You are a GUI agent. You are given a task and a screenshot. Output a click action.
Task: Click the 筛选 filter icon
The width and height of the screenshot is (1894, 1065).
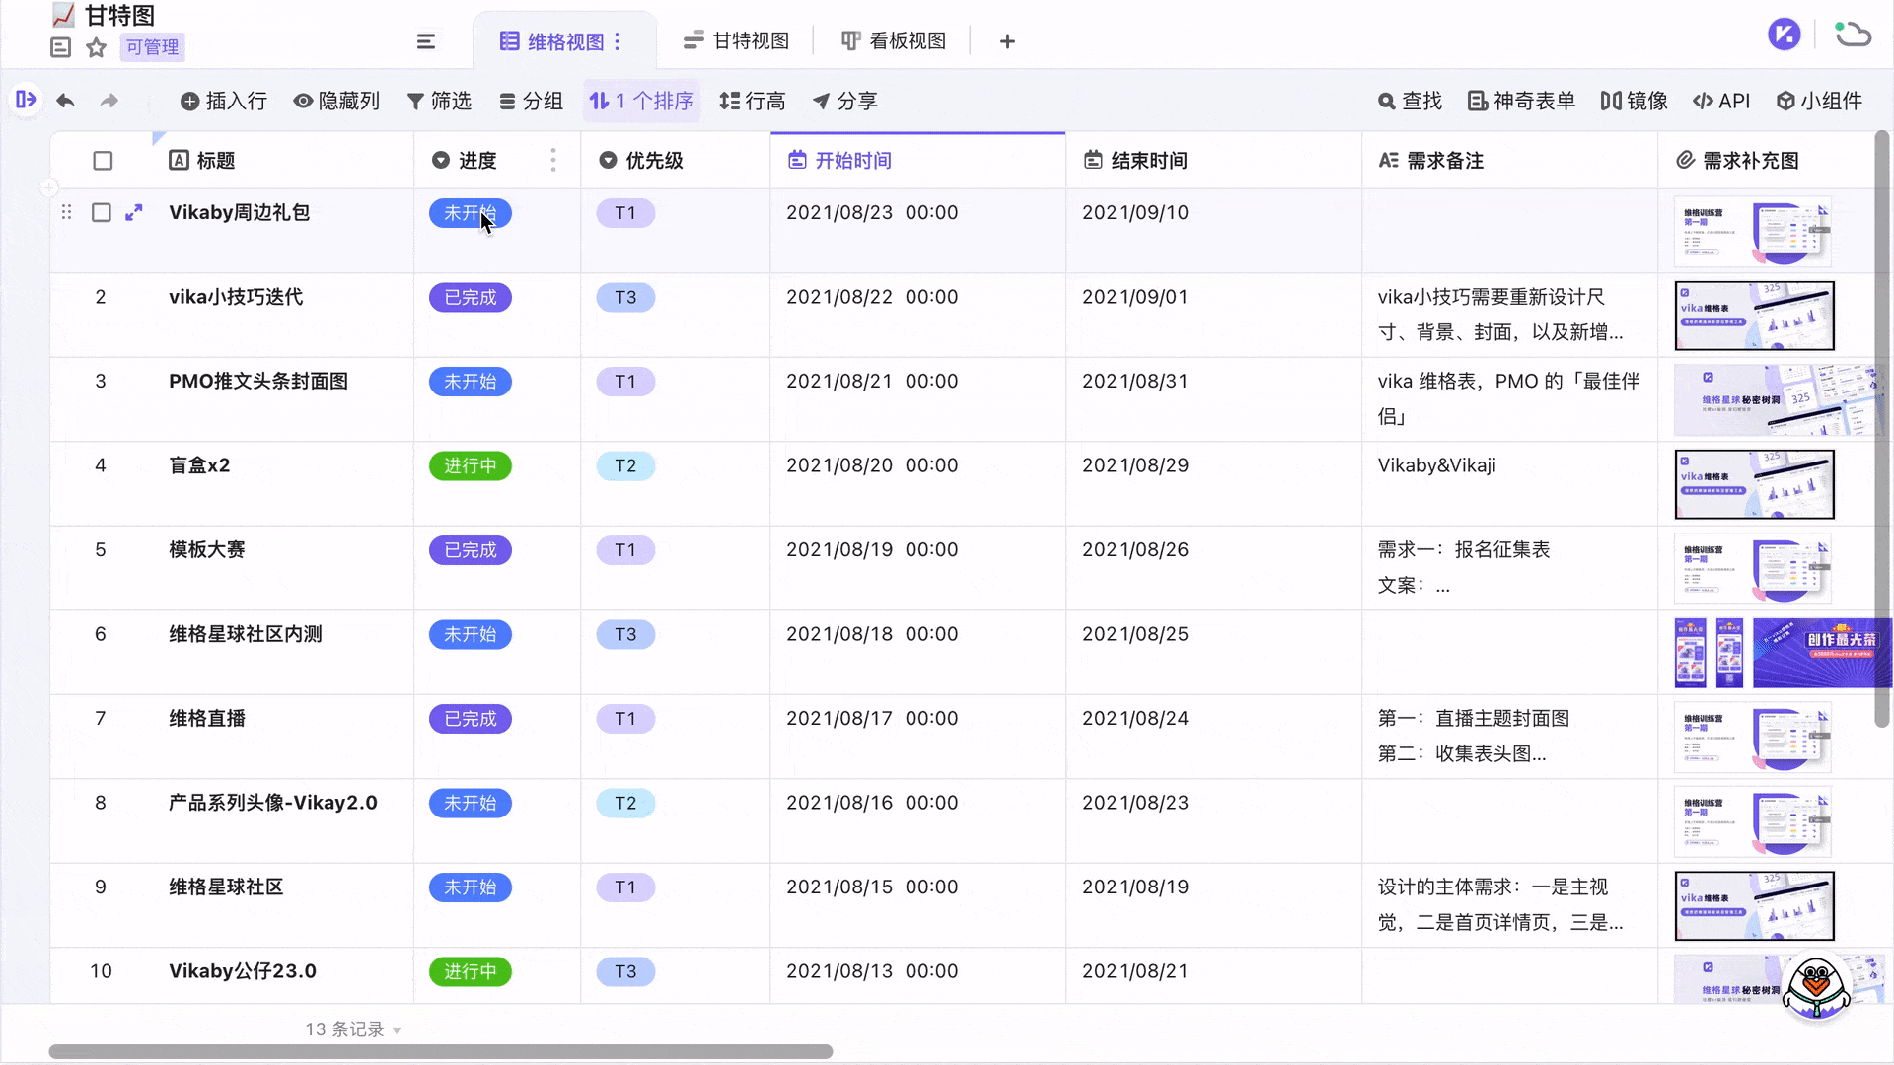coord(440,101)
